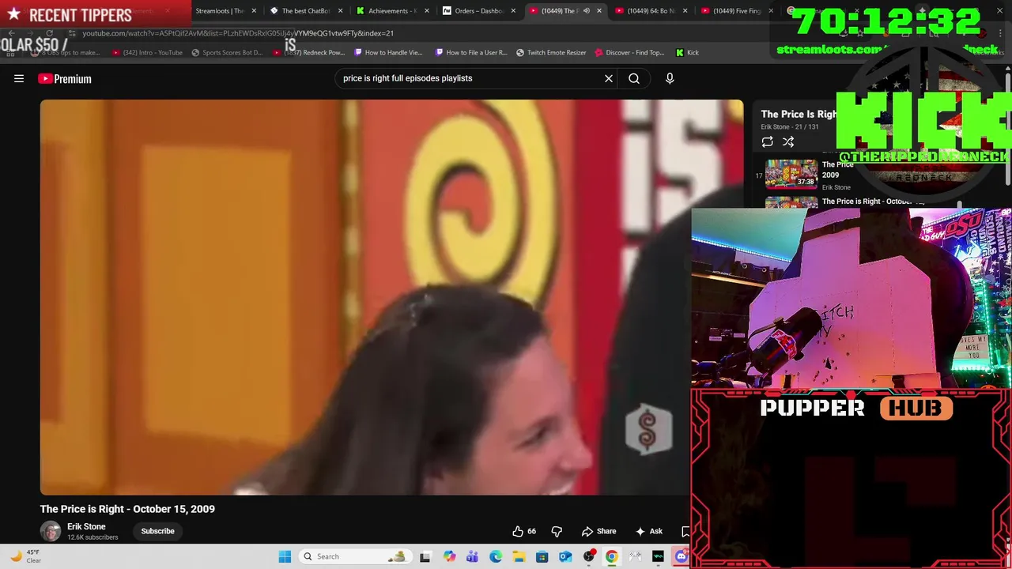Share the video

[x=599, y=531]
